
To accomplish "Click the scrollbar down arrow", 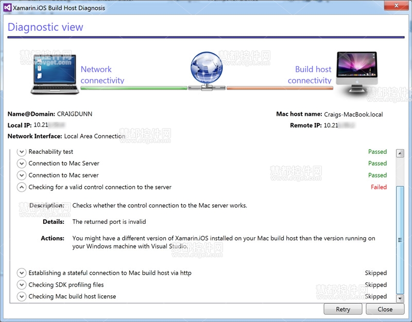I will click(400, 298).
